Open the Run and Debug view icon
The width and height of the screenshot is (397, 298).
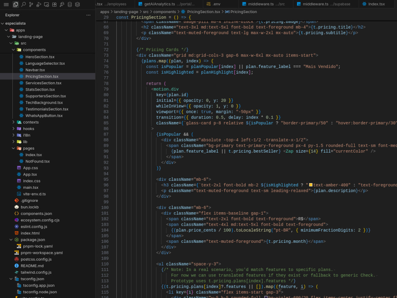[x=39, y=4]
